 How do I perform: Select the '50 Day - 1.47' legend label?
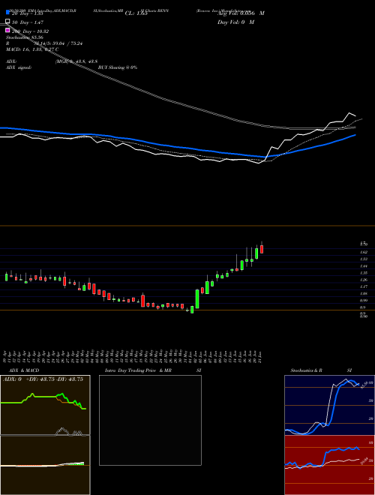click(28, 22)
